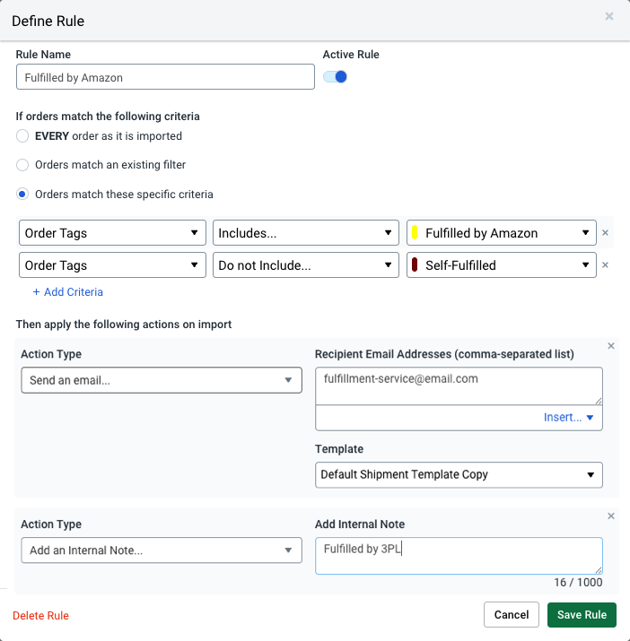
Task: Toggle the Active Rule switch
Action: 335,77
